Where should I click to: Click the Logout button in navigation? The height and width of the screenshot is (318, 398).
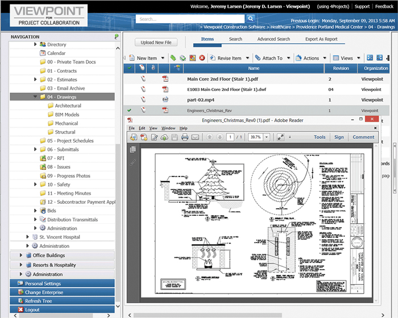[x=62, y=309]
